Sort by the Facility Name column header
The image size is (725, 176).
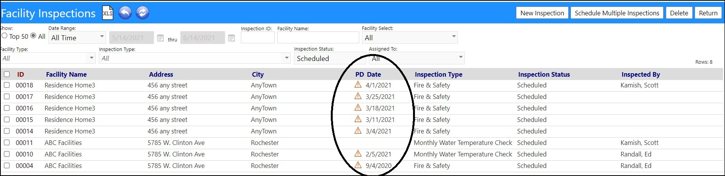pos(66,74)
